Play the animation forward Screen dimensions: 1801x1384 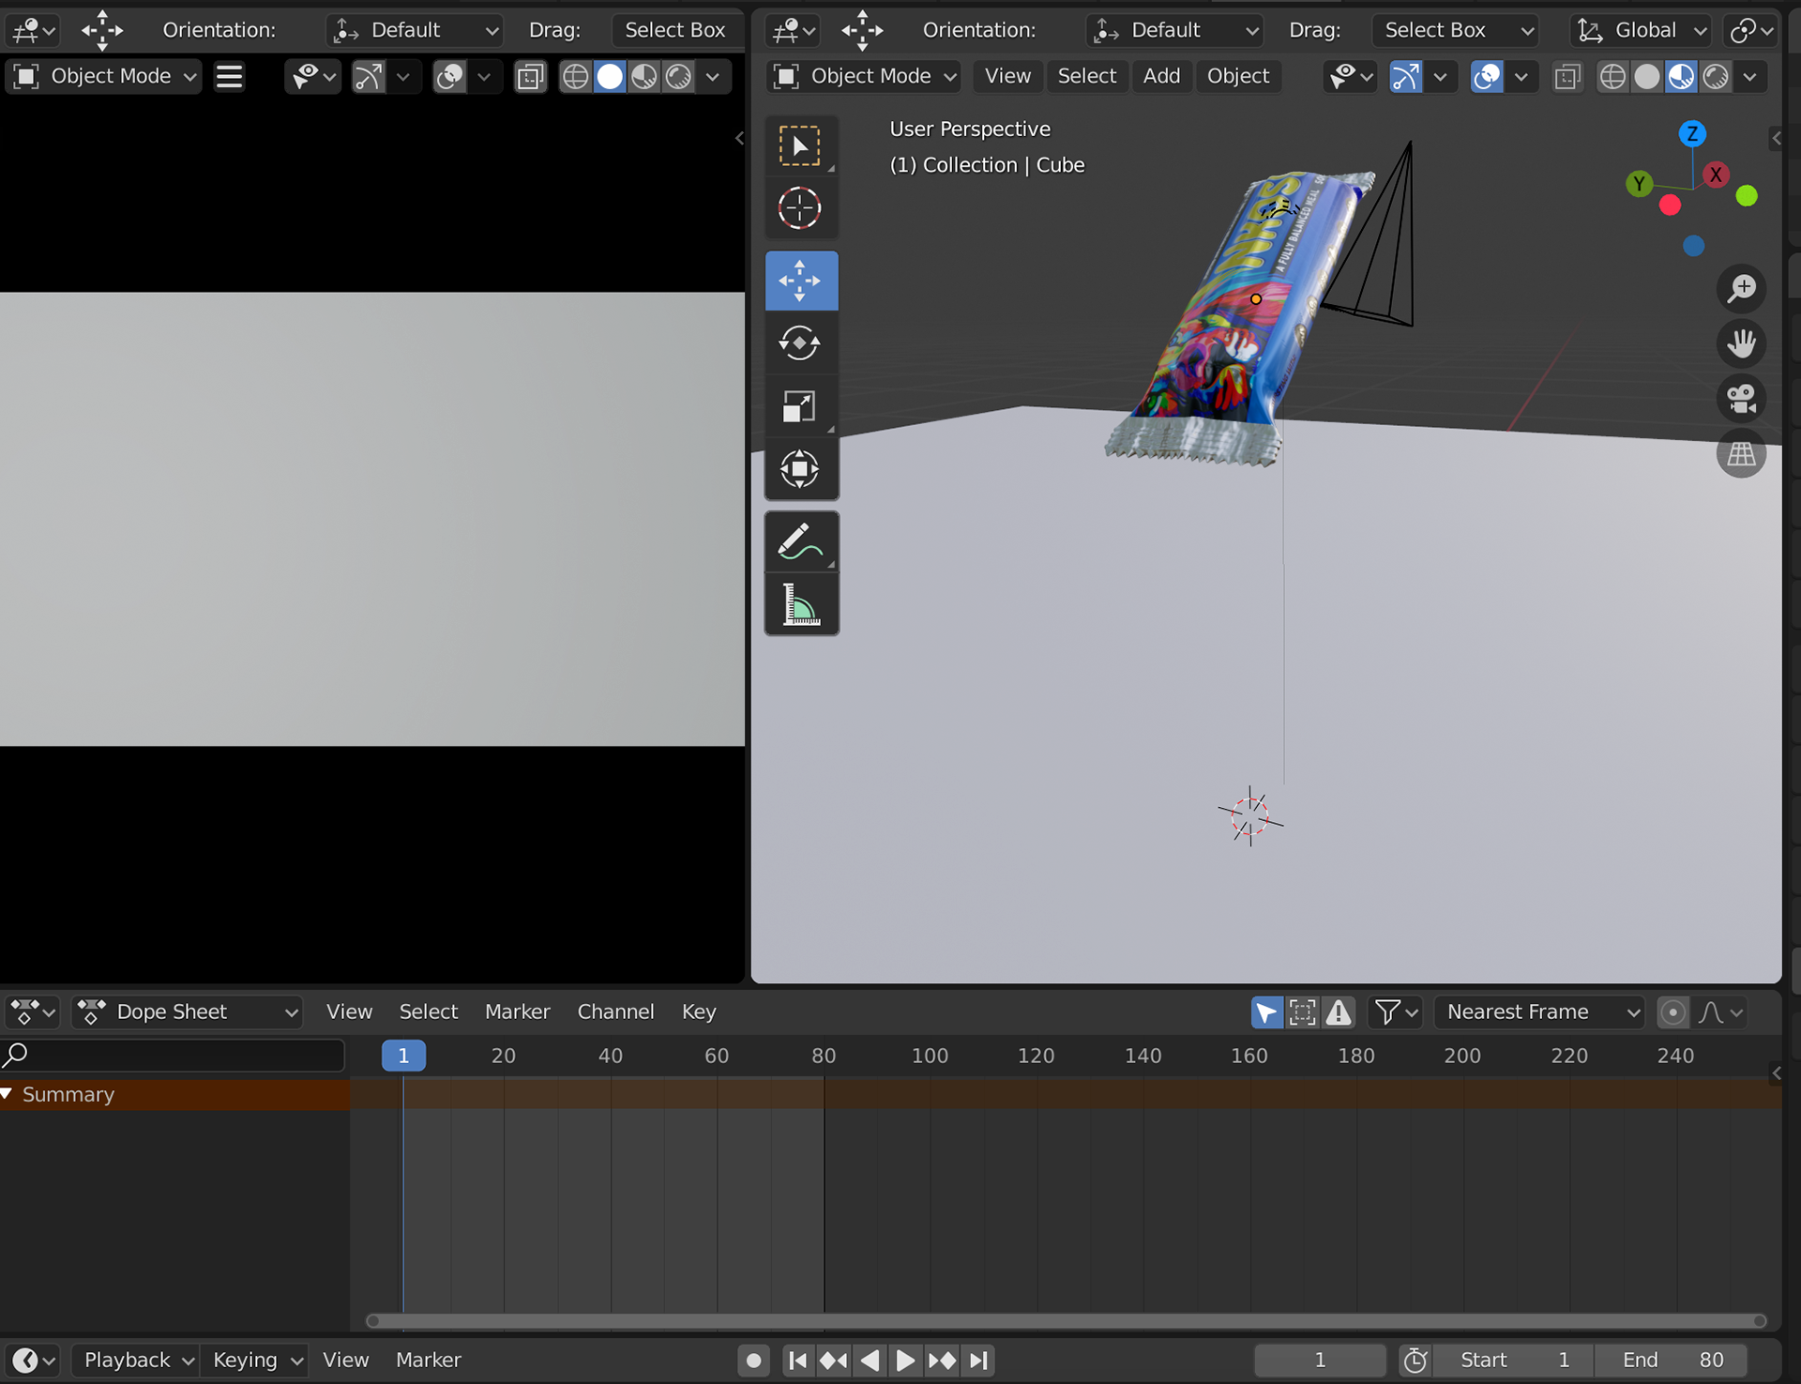click(905, 1360)
